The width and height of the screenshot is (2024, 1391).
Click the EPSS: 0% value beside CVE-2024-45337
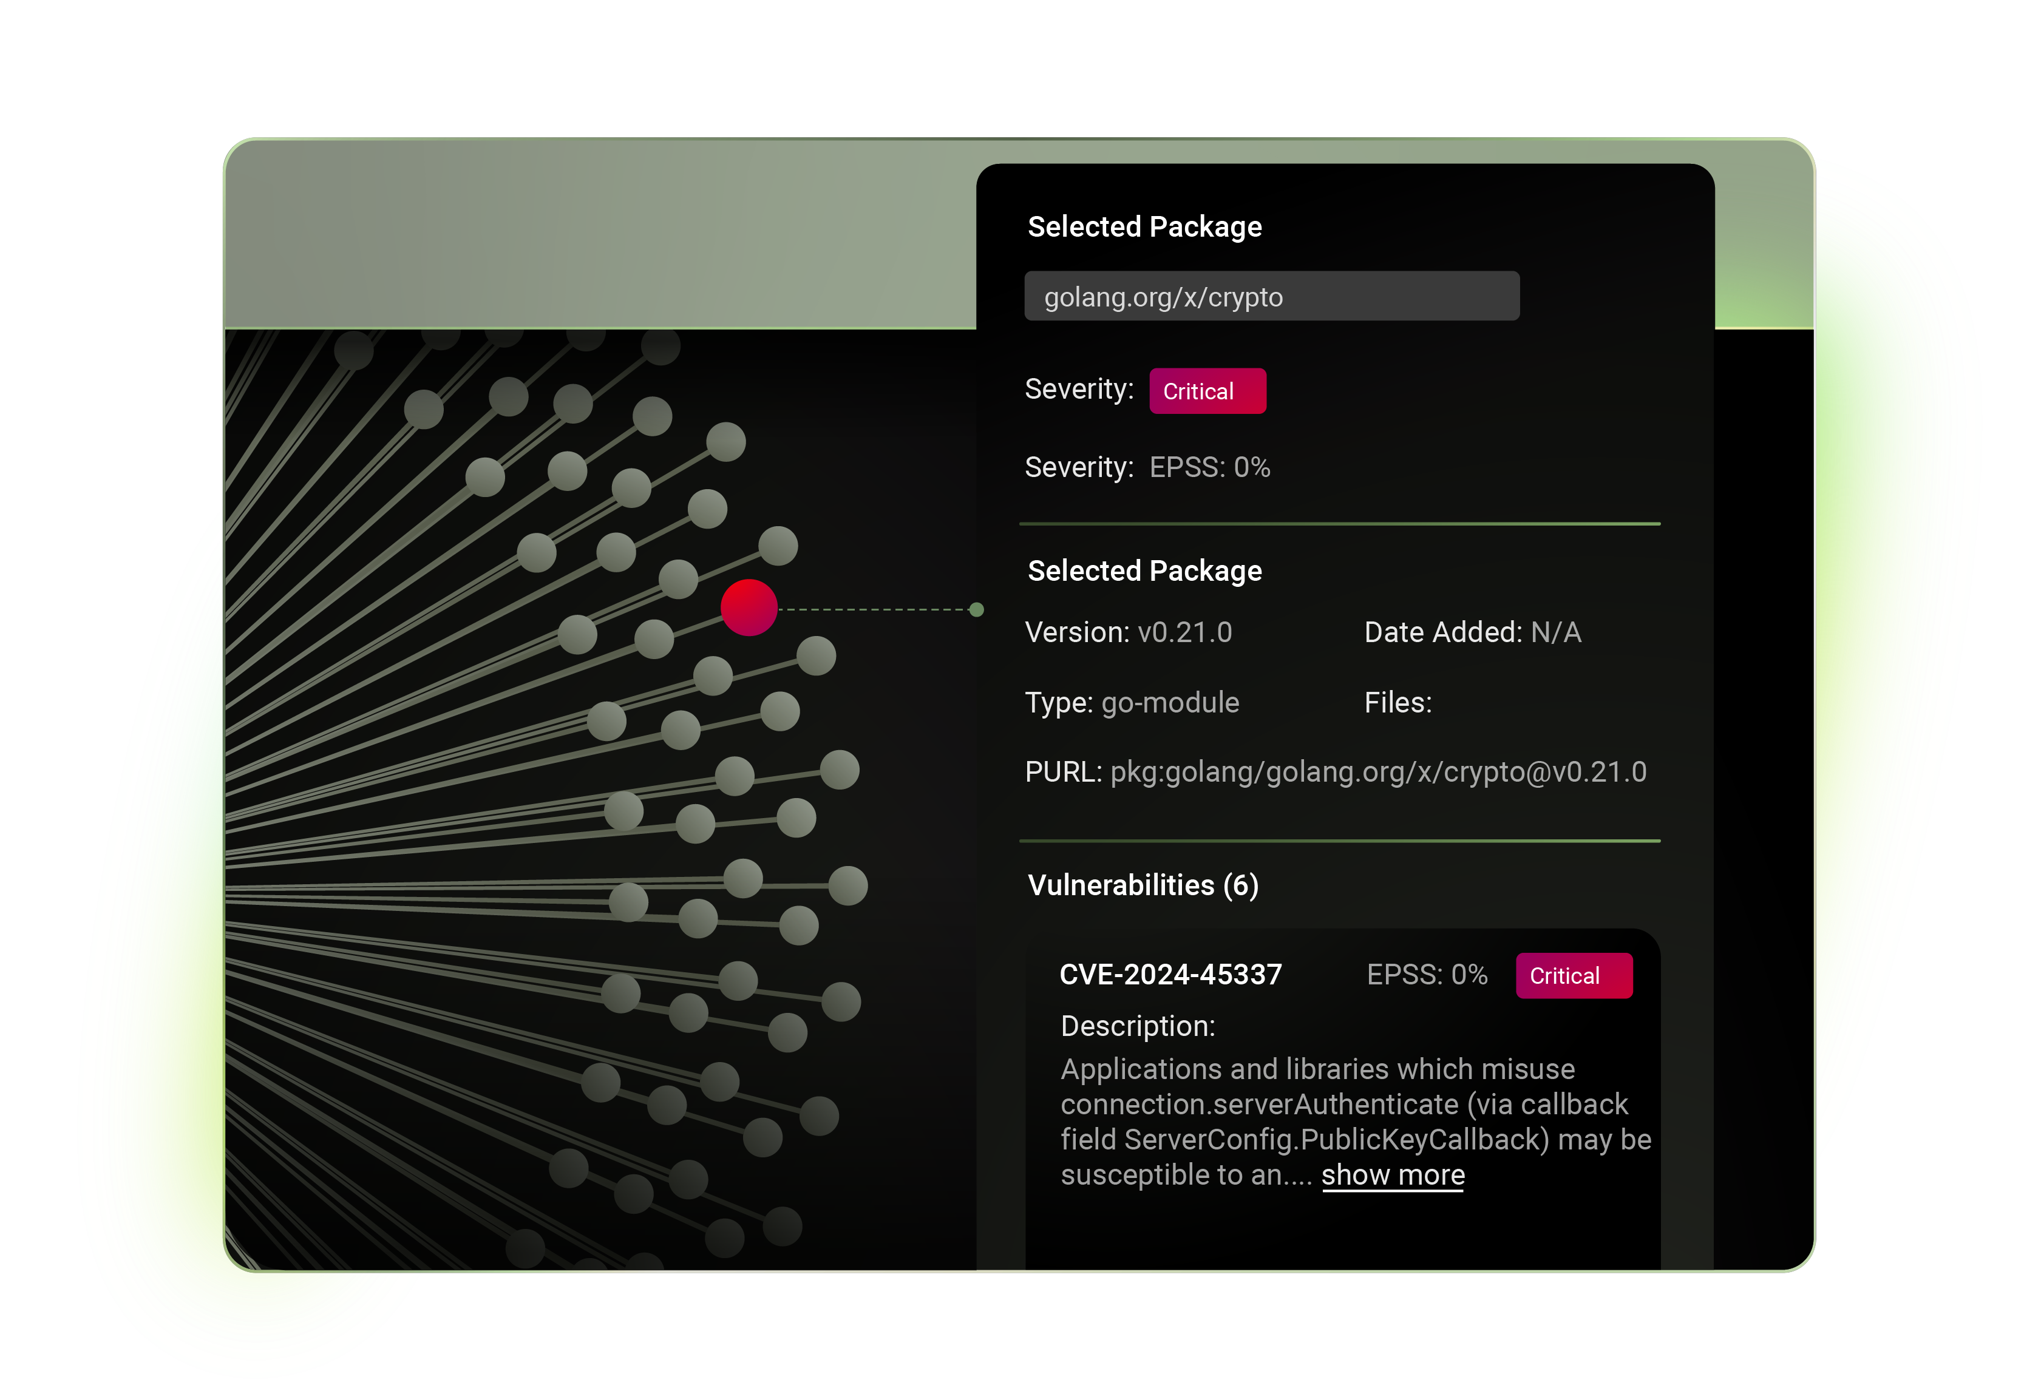[x=1427, y=975]
